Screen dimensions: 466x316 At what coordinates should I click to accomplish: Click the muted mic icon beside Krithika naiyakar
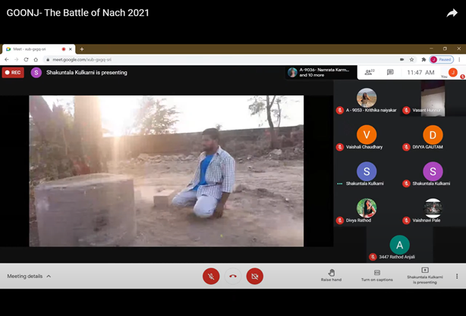coord(340,111)
